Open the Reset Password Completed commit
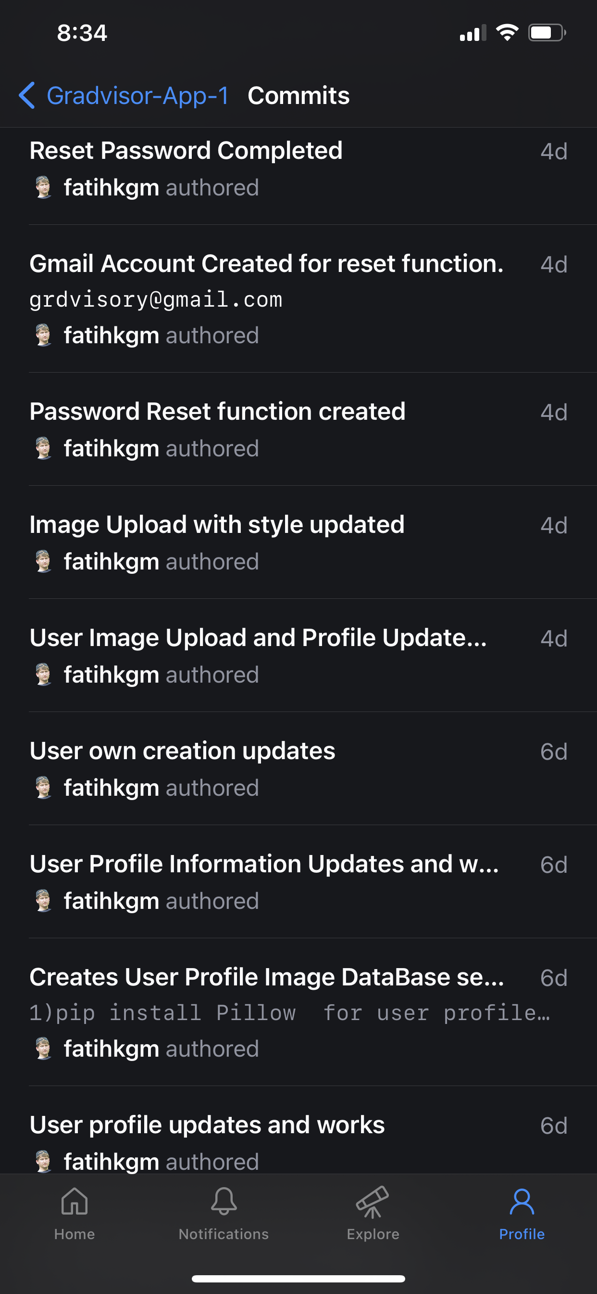Image resolution: width=597 pixels, height=1294 pixels. (298, 169)
